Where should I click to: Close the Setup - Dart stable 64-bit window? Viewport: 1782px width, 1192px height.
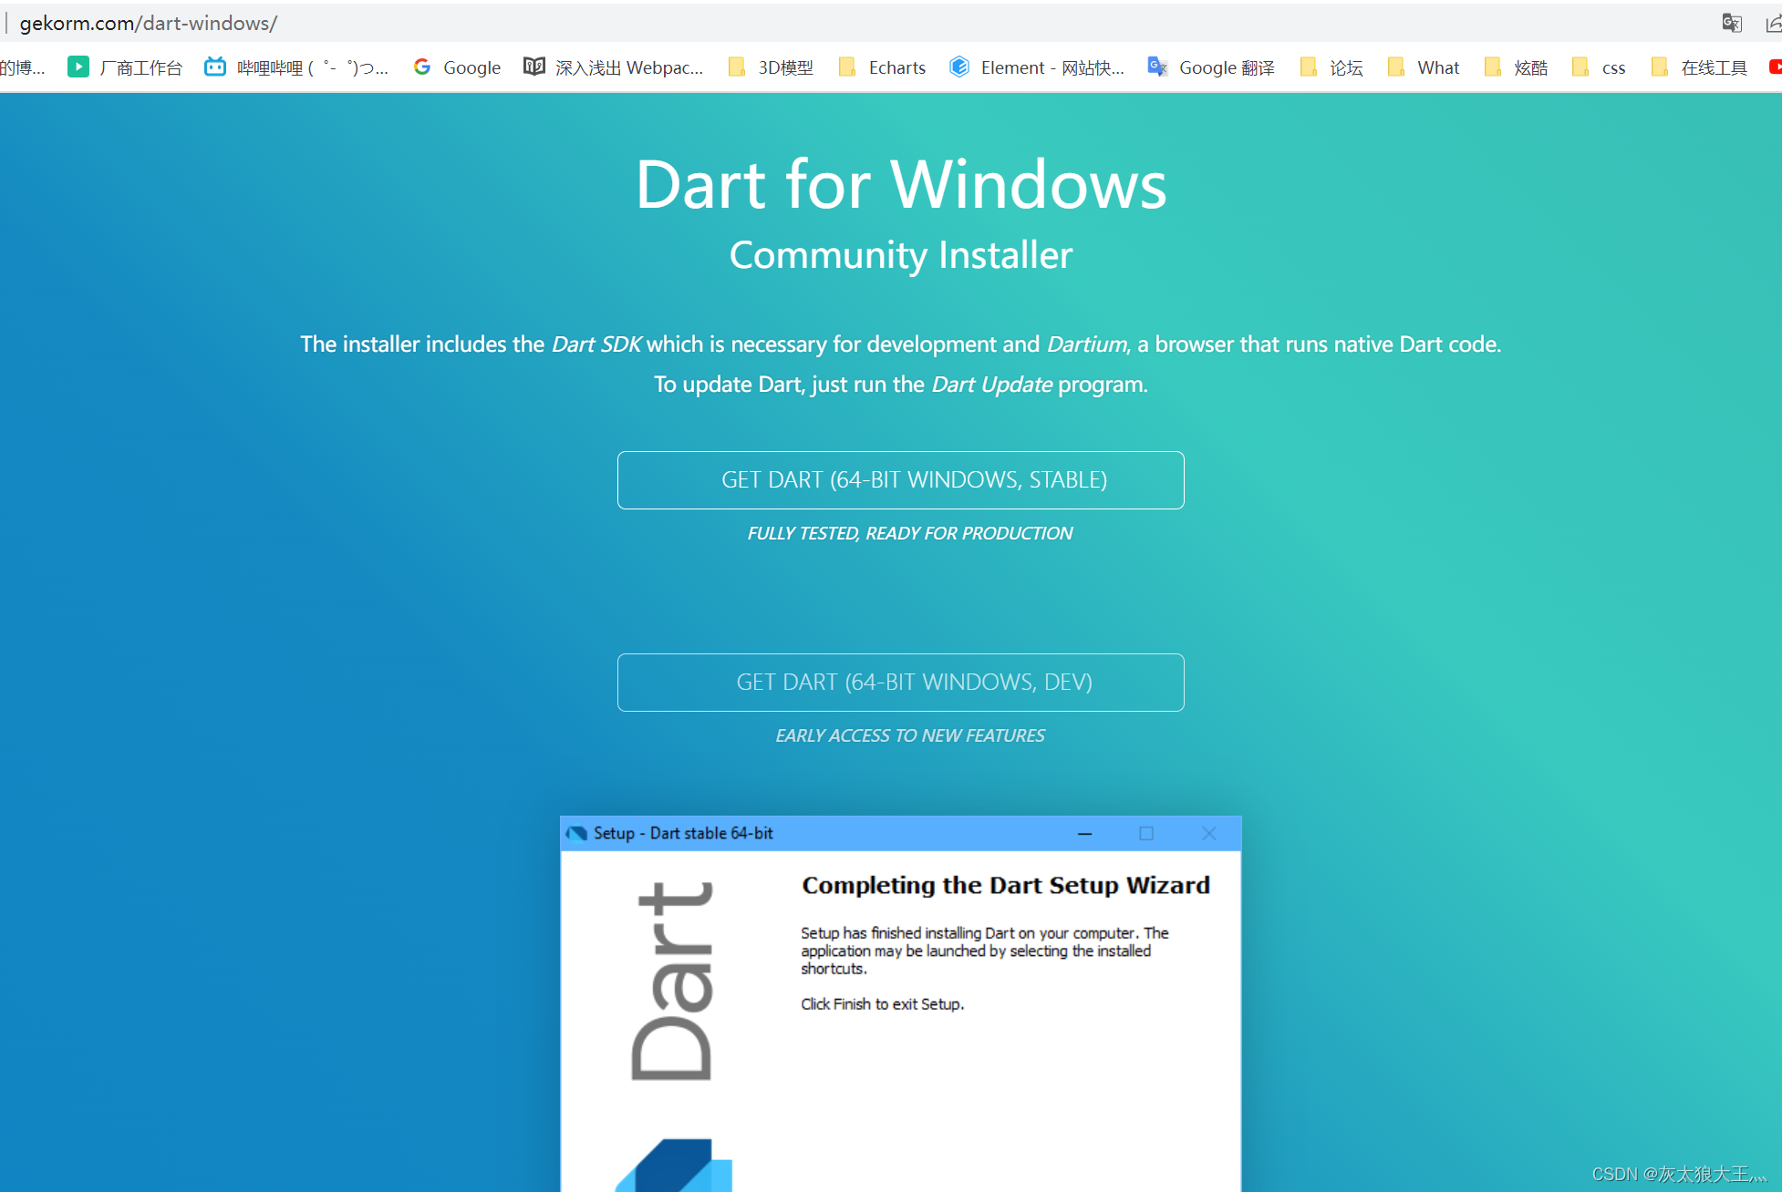(x=1209, y=833)
